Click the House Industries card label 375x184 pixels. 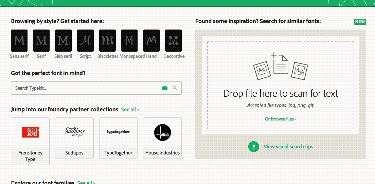pyautogui.click(x=162, y=153)
